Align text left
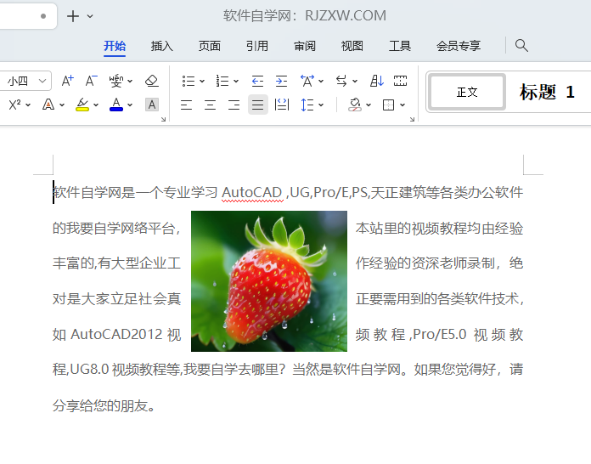This screenshot has height=464, width=591. click(x=186, y=105)
